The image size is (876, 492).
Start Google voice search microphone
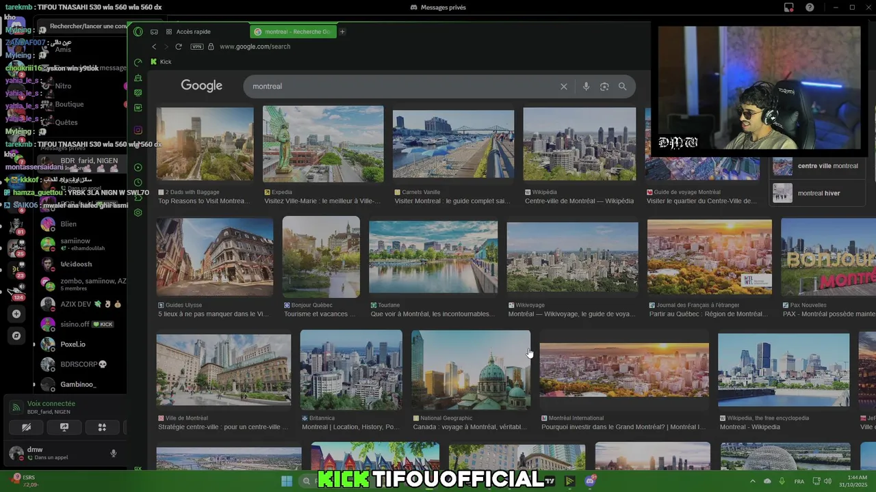click(586, 87)
